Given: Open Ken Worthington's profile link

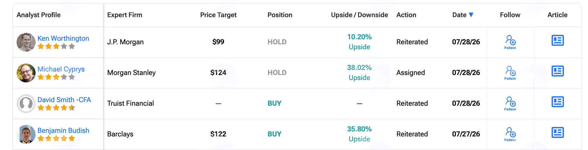Looking at the screenshot, I should coord(63,38).
